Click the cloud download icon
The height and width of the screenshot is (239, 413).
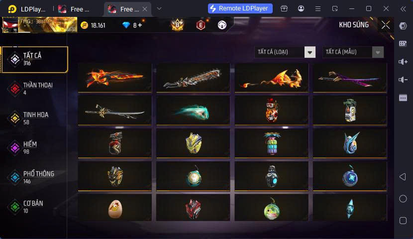222,25
